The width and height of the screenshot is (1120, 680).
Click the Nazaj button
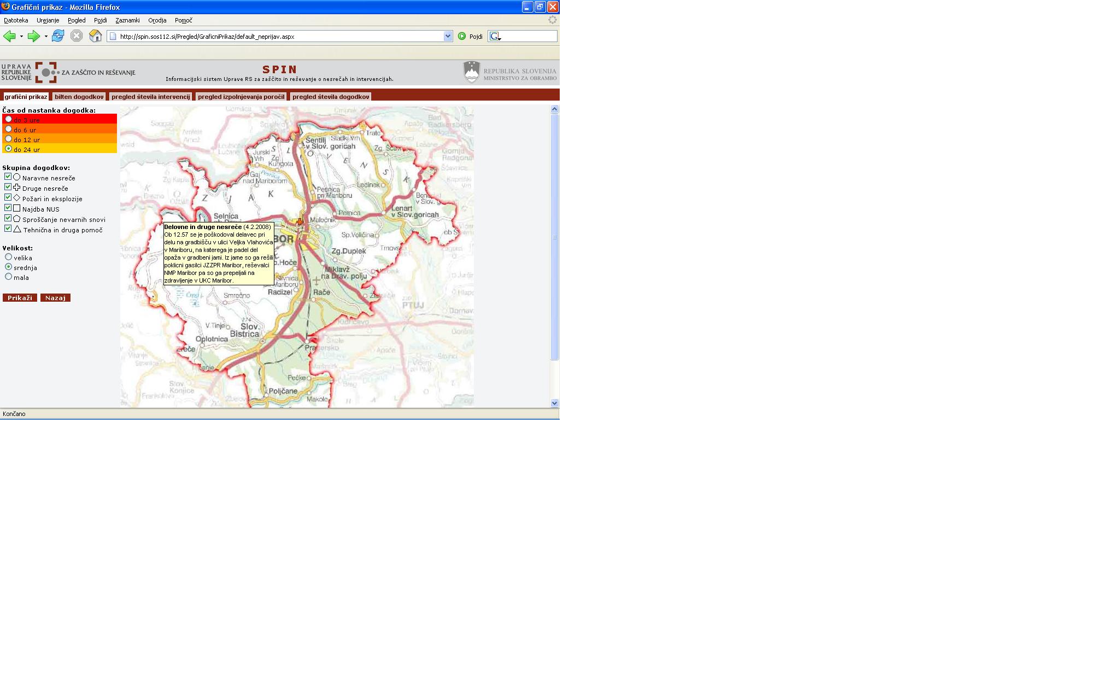(x=55, y=298)
